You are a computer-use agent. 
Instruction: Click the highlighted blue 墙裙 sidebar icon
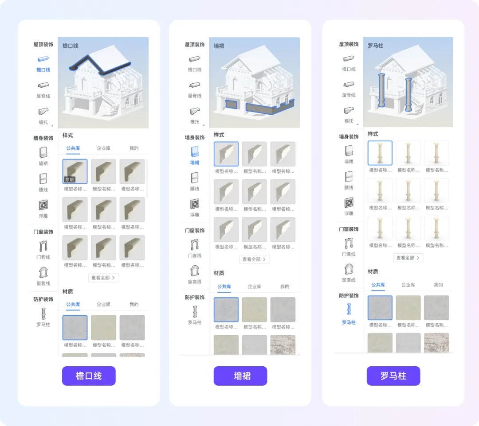coord(195,152)
